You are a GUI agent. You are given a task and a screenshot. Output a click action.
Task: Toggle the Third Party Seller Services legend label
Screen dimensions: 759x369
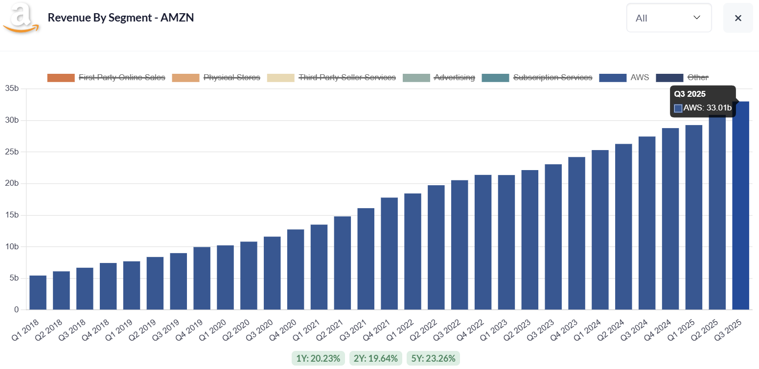[347, 77]
